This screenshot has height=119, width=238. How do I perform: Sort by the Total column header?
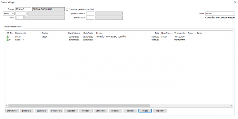point(153,33)
